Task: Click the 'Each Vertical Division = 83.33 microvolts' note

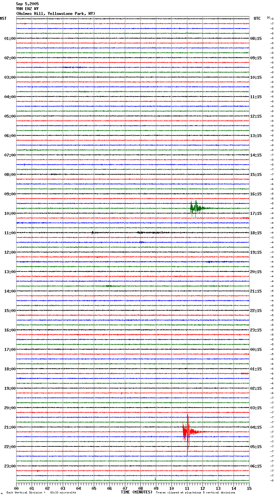Action: [x=41, y=493]
